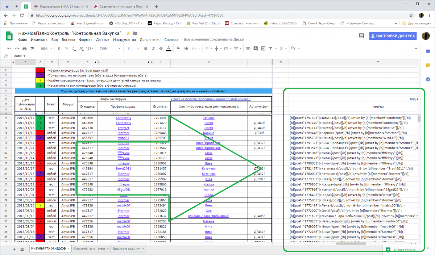The image size is (435, 255).
Task: Click the undo arrow icon
Action: (x=10, y=48)
